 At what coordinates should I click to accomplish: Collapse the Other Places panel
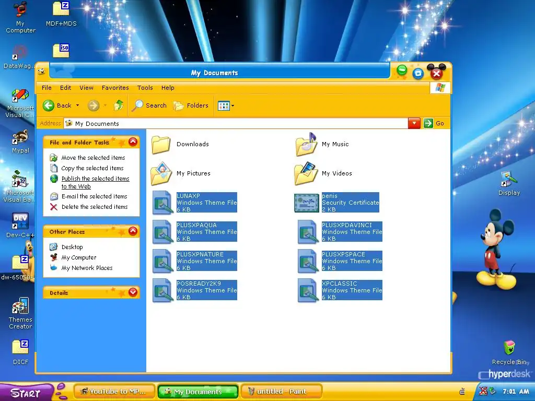[133, 231]
